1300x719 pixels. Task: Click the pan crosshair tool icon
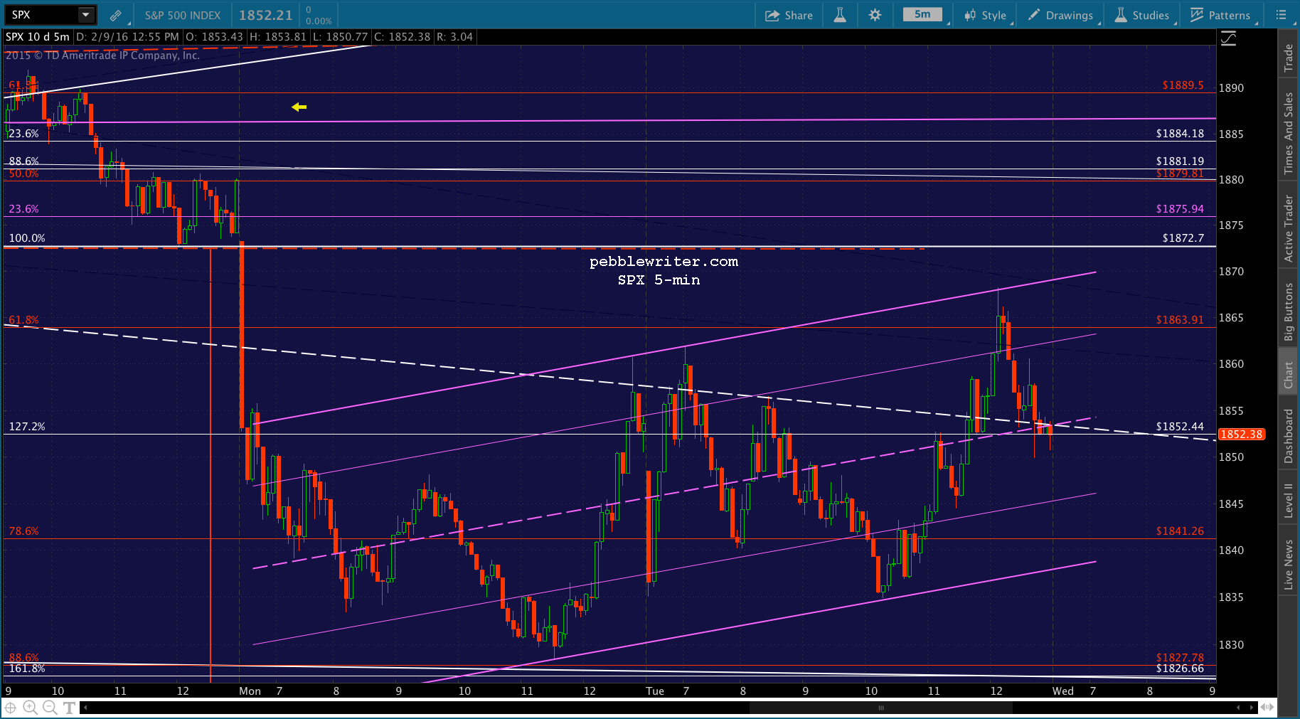click(11, 707)
